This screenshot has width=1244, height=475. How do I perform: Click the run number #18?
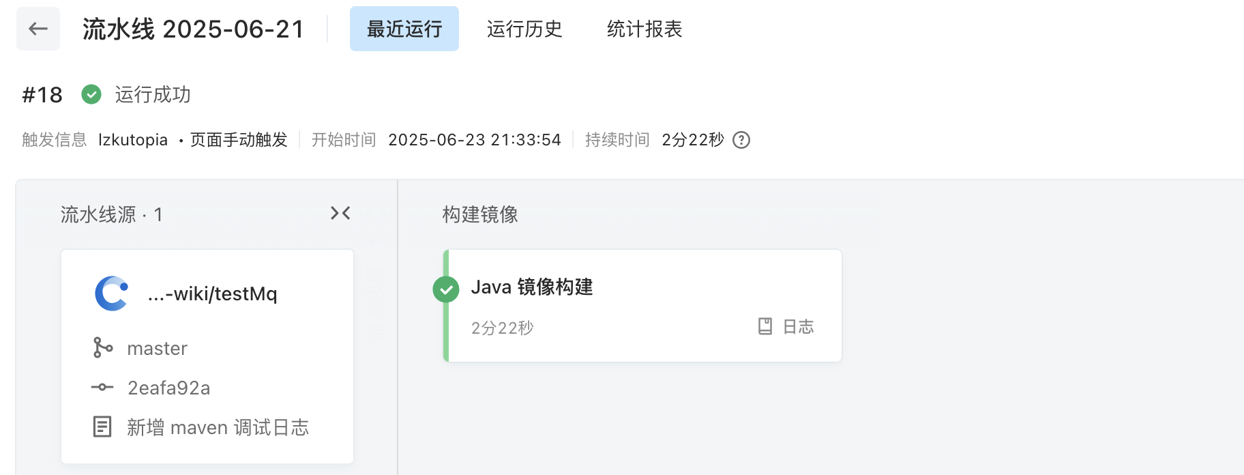point(42,95)
